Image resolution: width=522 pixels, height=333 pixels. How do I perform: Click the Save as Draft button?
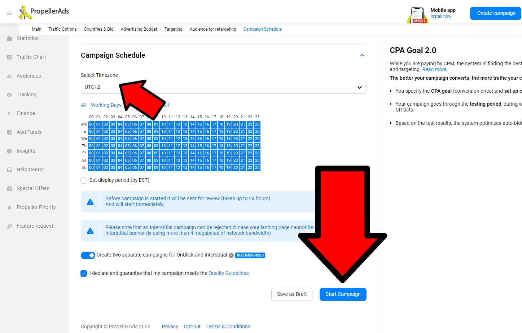(x=291, y=294)
